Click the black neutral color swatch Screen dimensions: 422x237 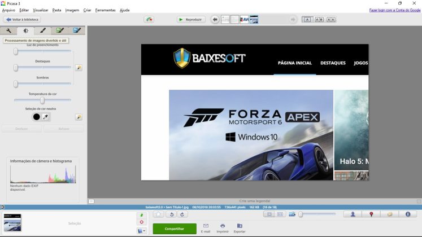[36, 117]
